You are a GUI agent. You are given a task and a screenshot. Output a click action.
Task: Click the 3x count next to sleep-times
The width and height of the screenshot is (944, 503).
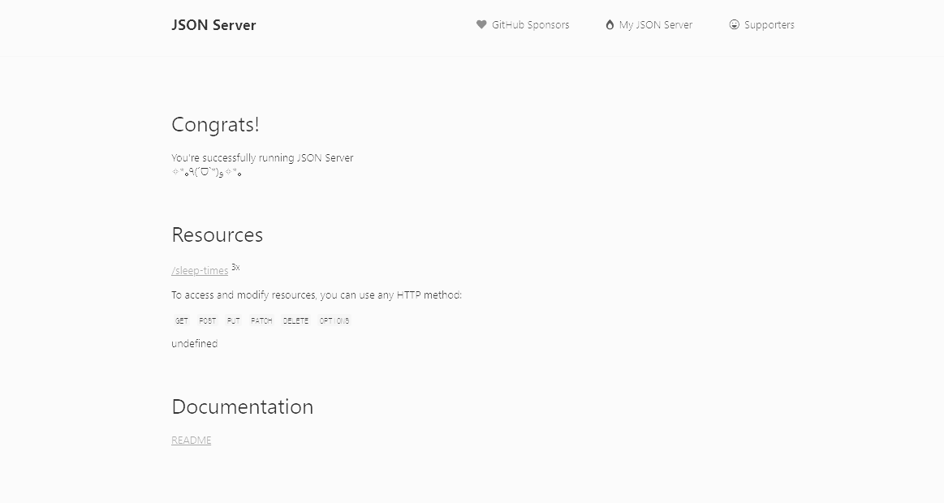[x=235, y=267]
